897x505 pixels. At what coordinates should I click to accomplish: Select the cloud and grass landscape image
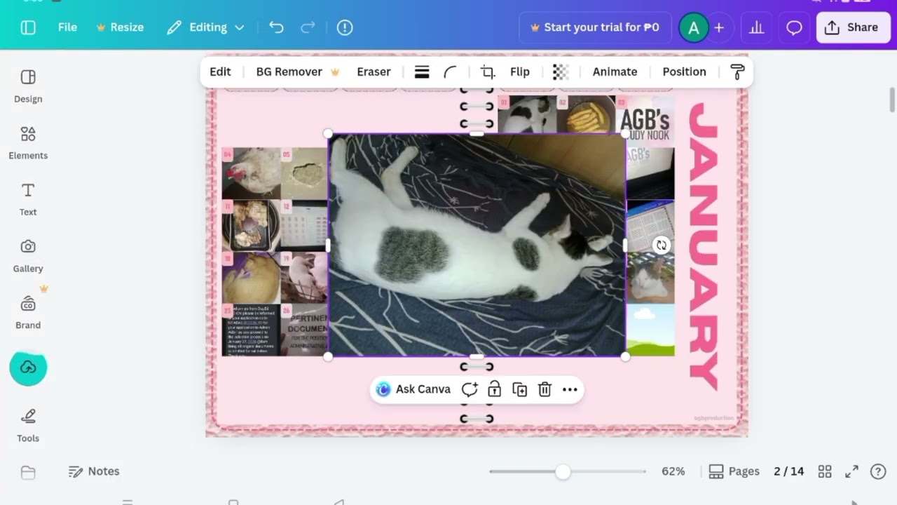pyautogui.click(x=650, y=330)
